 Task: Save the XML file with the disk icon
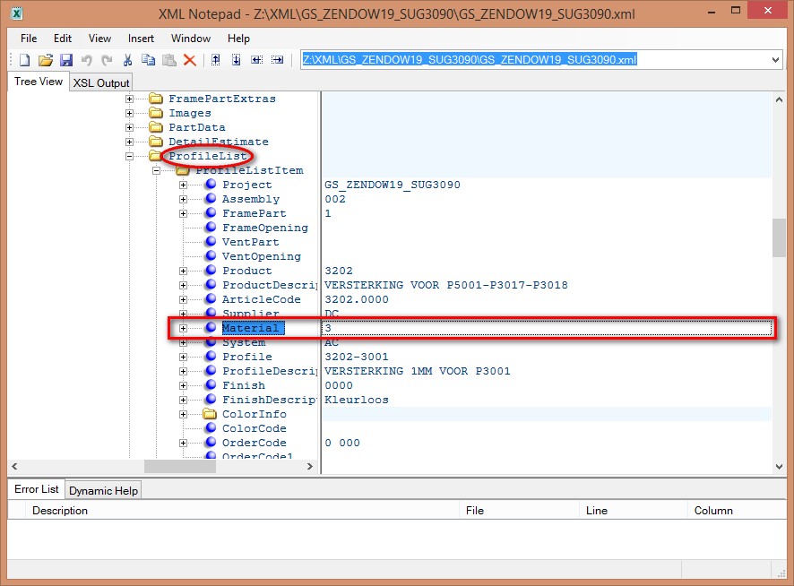click(66, 60)
